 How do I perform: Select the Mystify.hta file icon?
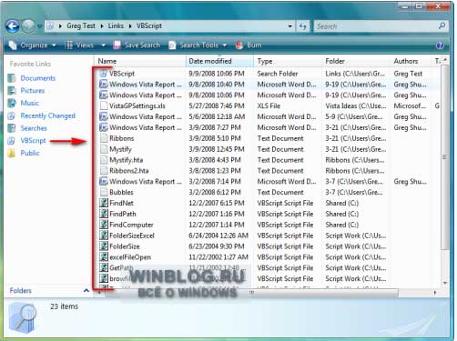click(x=104, y=160)
